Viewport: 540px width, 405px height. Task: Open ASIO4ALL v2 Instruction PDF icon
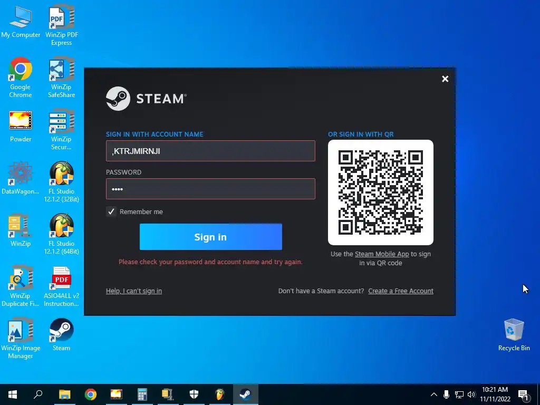(61, 286)
